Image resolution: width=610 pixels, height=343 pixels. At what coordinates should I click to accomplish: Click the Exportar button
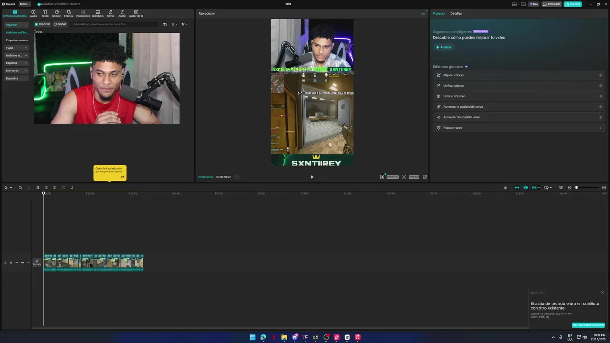[x=573, y=4]
